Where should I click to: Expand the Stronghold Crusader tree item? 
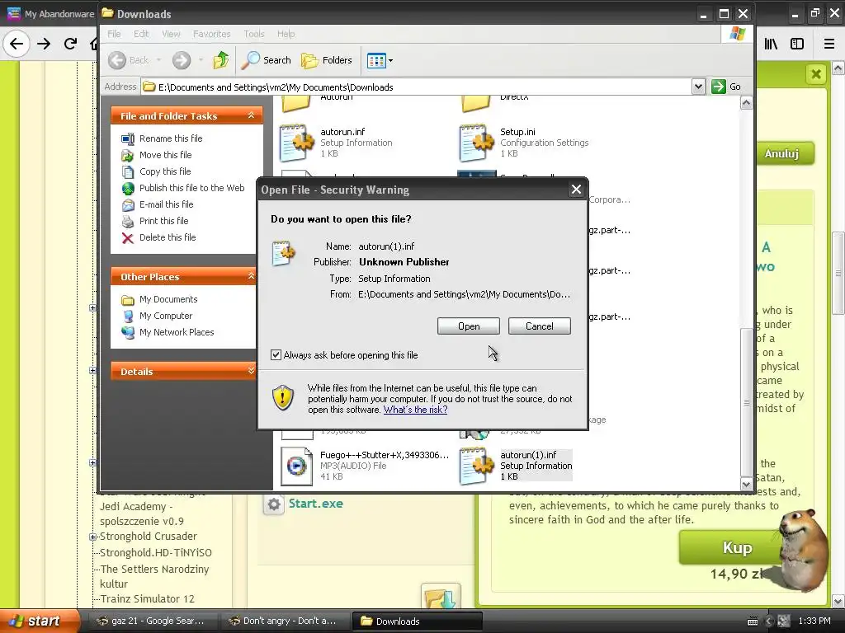pyautogui.click(x=92, y=537)
